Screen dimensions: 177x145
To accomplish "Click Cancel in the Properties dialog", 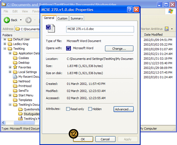I will 105,139.
